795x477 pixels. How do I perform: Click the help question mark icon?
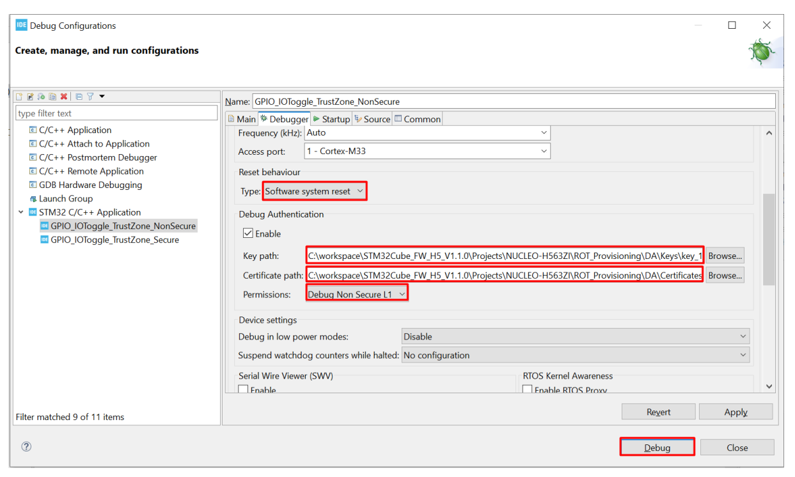[26, 447]
